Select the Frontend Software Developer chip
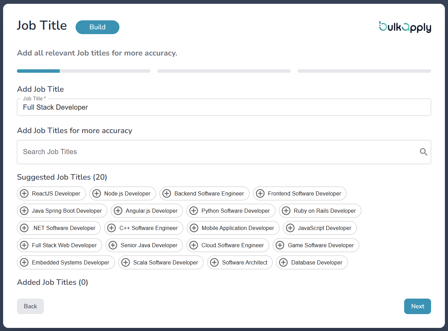The height and width of the screenshot is (331, 448). click(300, 193)
